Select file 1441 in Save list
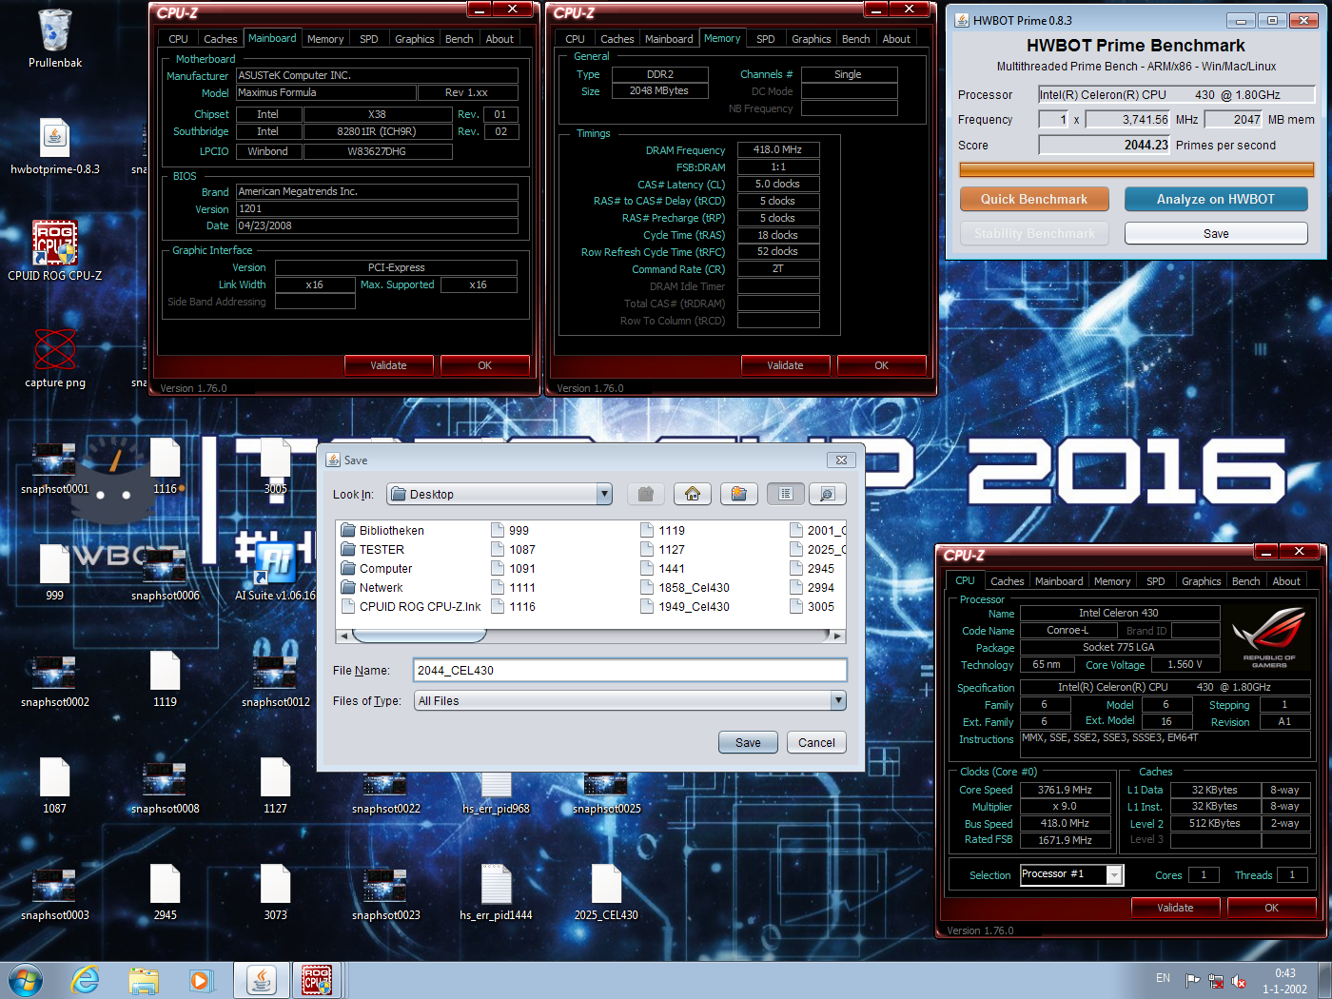 click(662, 569)
